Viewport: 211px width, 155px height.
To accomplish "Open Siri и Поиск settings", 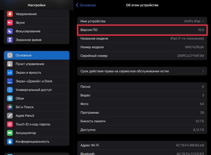I will click(x=36, y=107).
